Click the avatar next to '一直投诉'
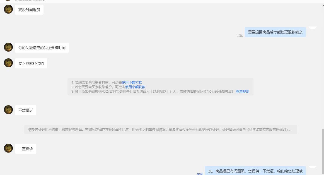Image resolution: width=324 pixels, height=175 pixels. pos(8,148)
